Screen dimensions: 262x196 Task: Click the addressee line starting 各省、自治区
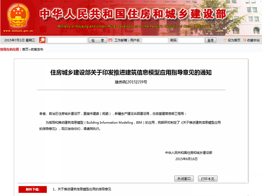[112, 114]
